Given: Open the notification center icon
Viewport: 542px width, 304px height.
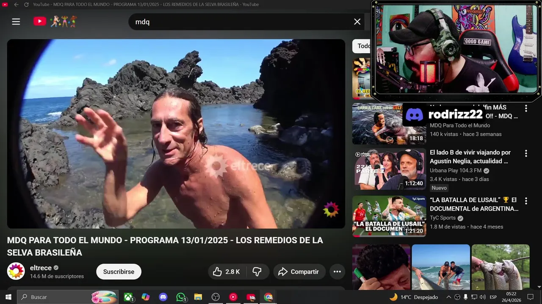Looking at the screenshot, I should coord(530,297).
